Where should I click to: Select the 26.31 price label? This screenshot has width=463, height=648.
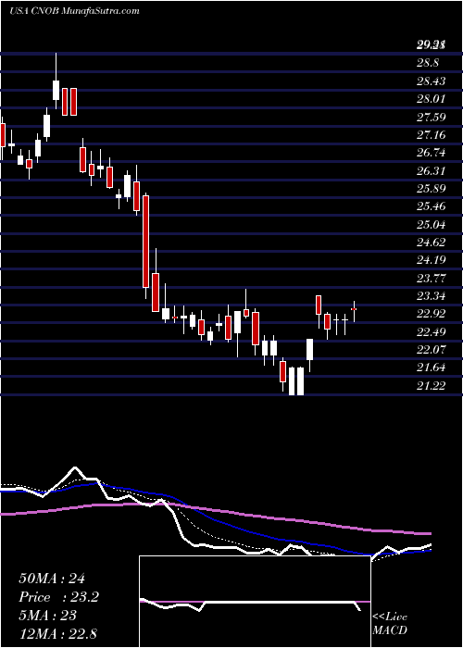click(x=432, y=170)
